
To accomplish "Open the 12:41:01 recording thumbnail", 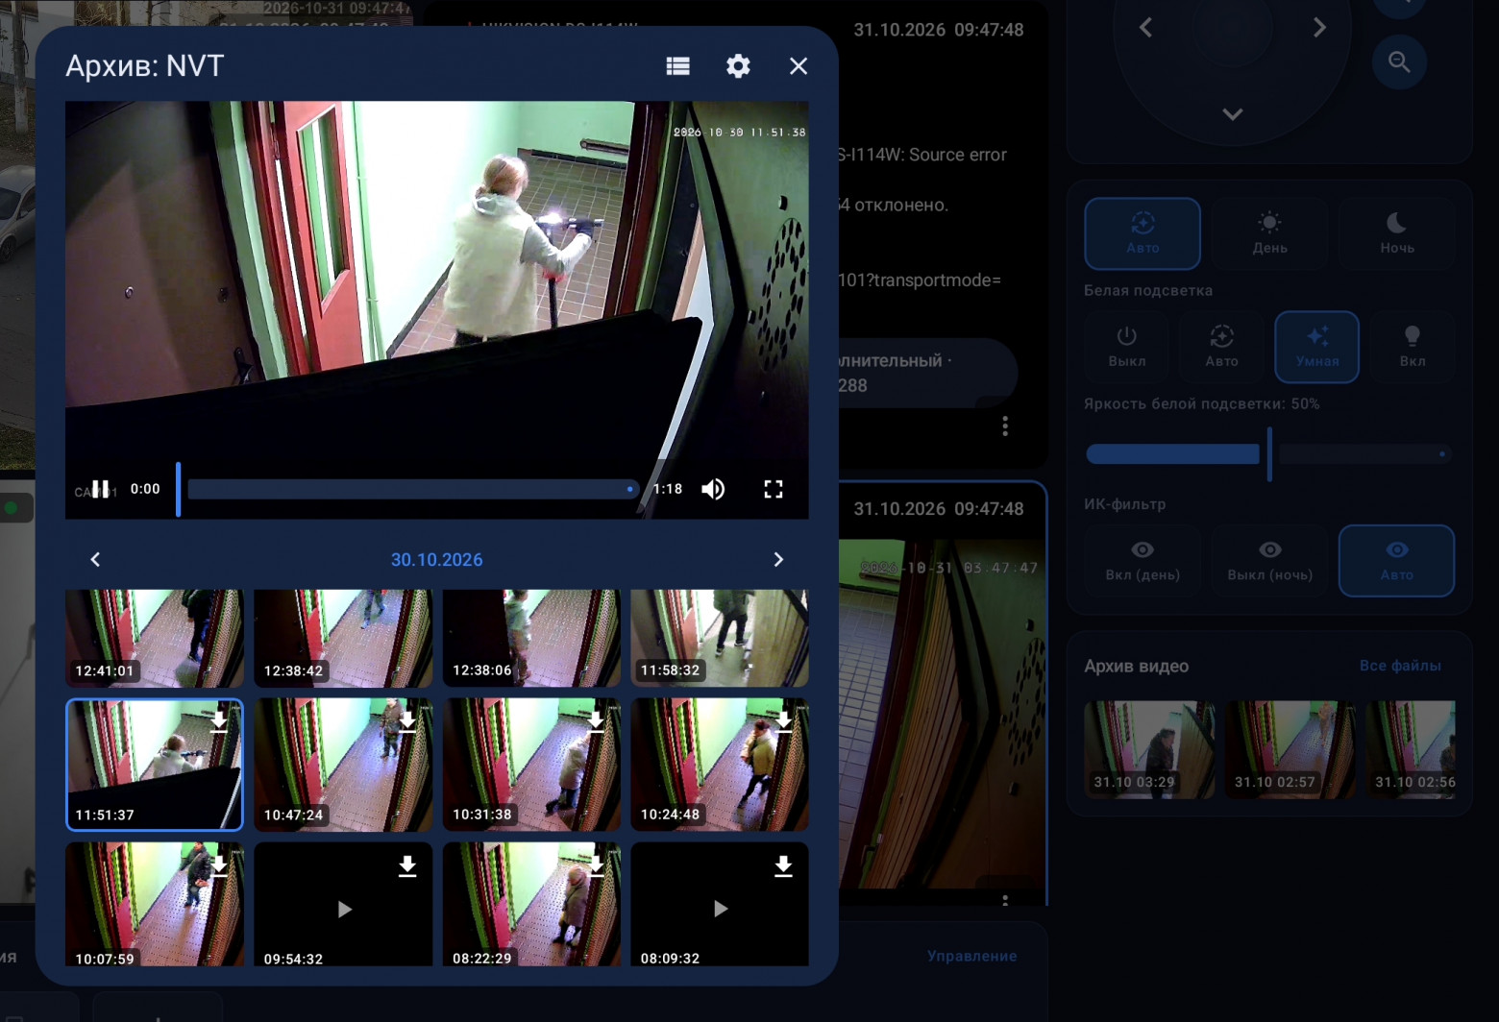I will tap(155, 638).
